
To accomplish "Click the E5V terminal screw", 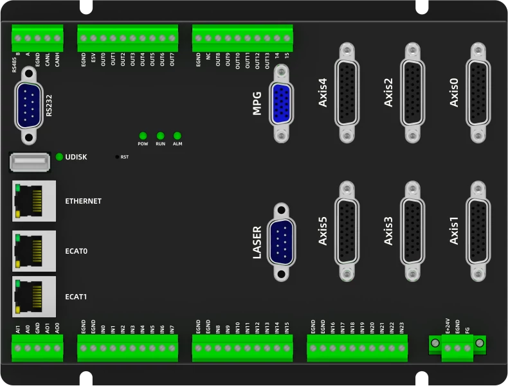I will (x=93, y=38).
